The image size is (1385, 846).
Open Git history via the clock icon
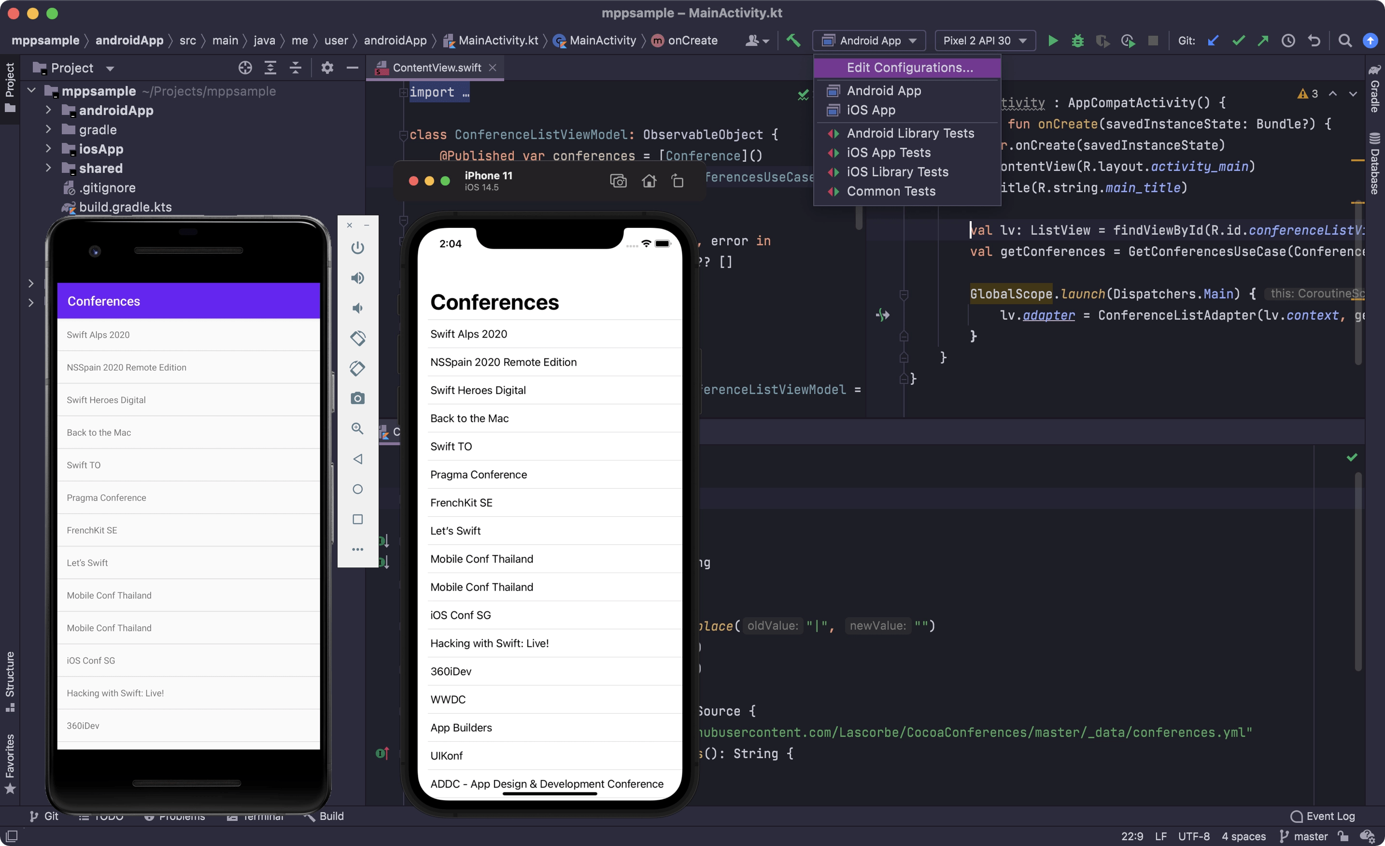[x=1288, y=41]
